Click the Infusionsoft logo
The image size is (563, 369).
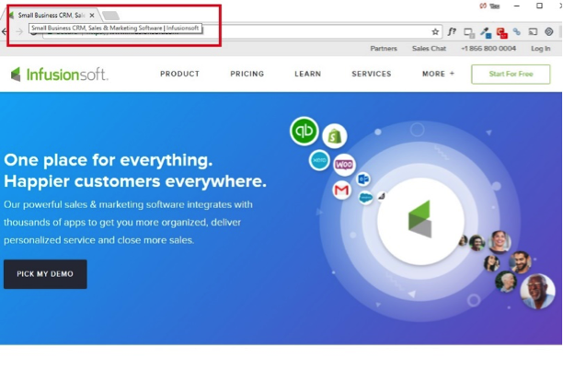59,75
